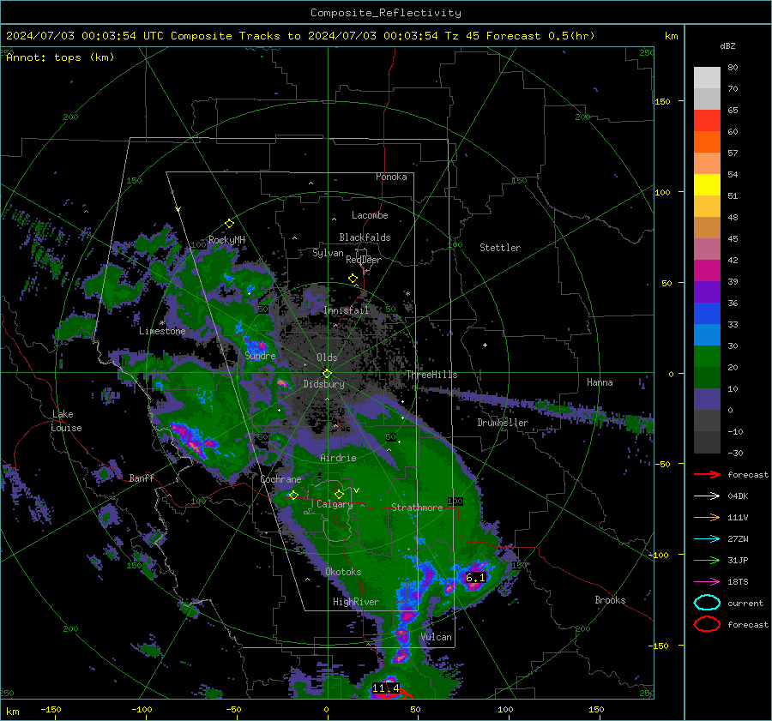This screenshot has height=721, width=772.
Task: Click the dBZ legend heading
Action: click(x=727, y=45)
